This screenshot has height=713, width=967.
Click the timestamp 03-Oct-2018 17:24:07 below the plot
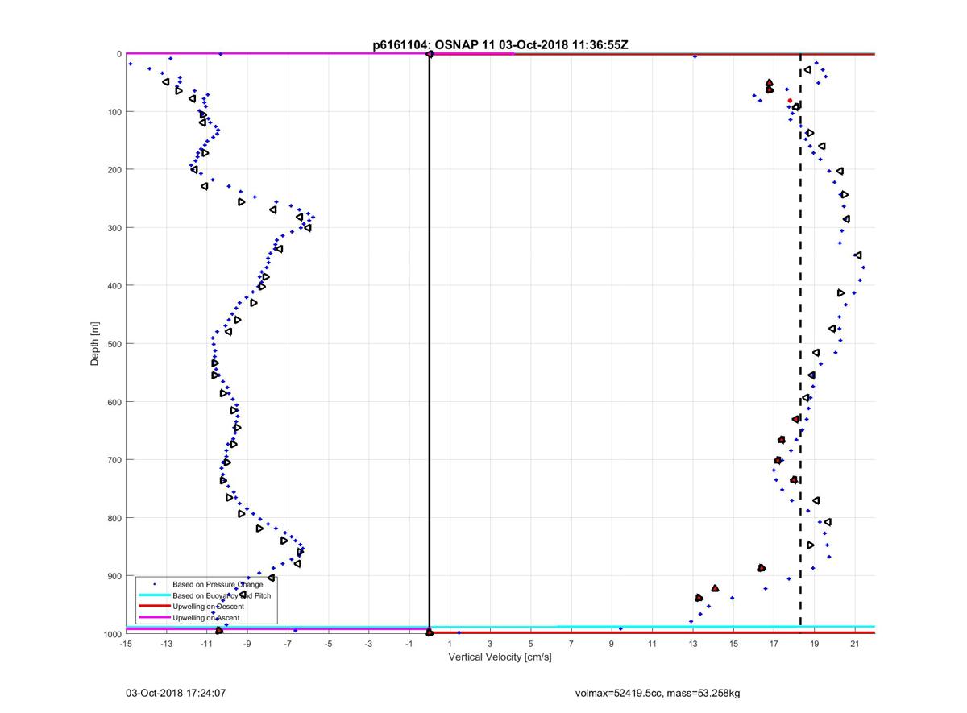(x=175, y=692)
